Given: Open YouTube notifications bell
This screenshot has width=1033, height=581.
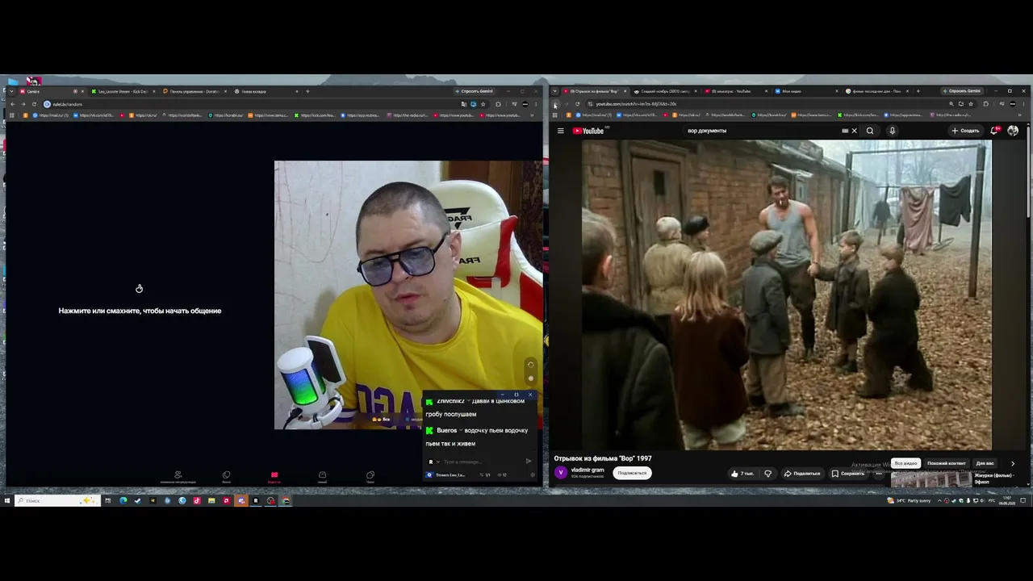Looking at the screenshot, I should point(994,131).
